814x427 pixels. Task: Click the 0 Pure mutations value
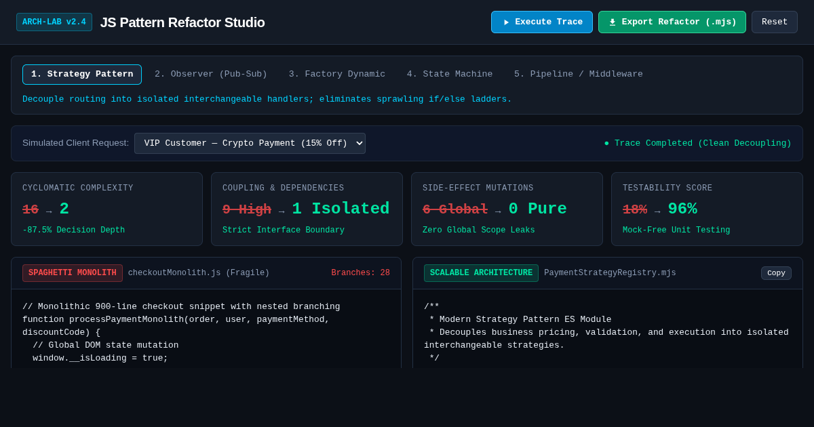tap(537, 209)
